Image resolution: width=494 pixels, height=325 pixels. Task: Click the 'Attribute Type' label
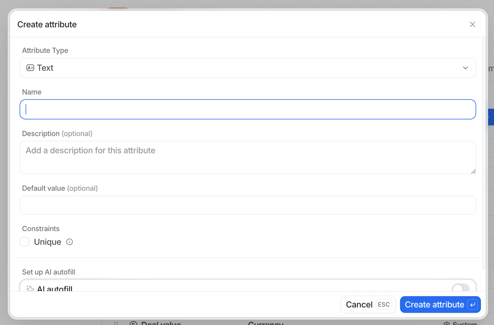tap(45, 51)
